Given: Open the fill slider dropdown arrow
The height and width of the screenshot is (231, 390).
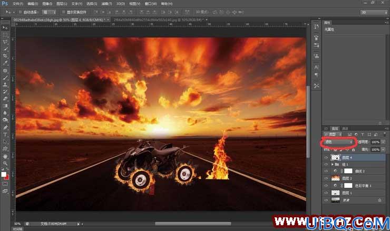Looking at the screenshot, I should pyautogui.click(x=383, y=150).
